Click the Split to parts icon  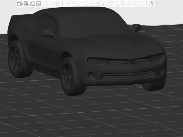(x=51, y=4)
